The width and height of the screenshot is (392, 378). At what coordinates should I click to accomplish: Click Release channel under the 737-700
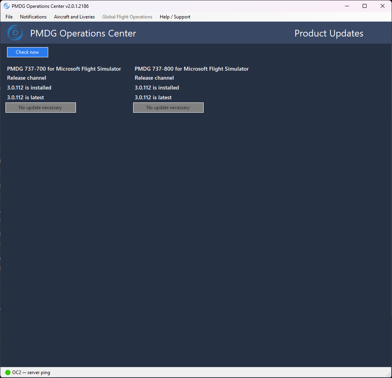[27, 78]
